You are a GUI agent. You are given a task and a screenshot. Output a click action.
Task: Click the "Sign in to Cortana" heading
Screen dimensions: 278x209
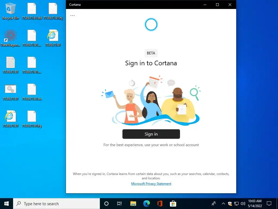(x=151, y=63)
